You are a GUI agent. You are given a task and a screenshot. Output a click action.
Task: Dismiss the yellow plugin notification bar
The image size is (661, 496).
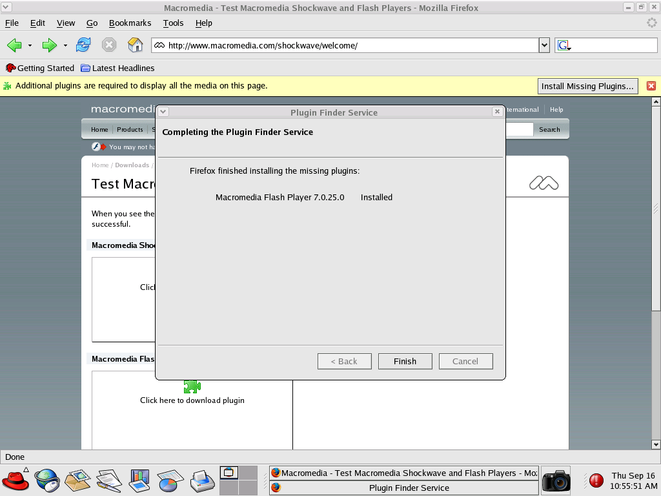point(651,86)
